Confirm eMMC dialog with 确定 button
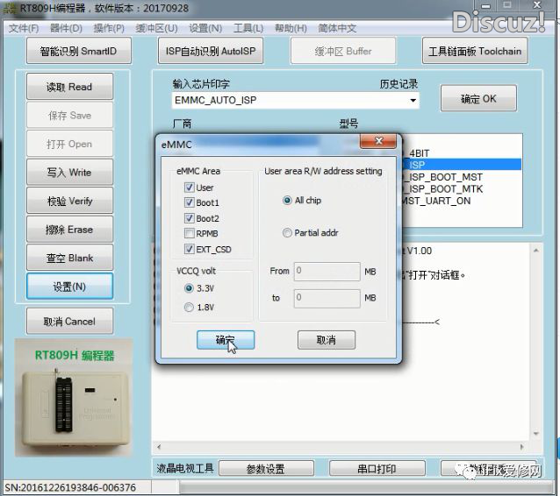This screenshot has width=560, height=496. (x=226, y=340)
